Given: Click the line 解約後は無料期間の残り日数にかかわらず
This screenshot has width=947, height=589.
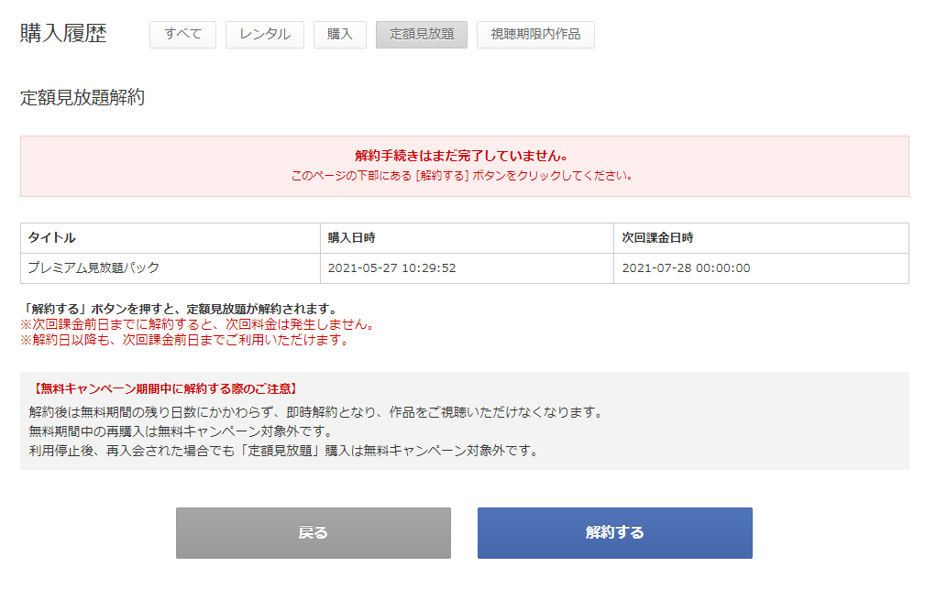Looking at the screenshot, I should pos(316,413).
